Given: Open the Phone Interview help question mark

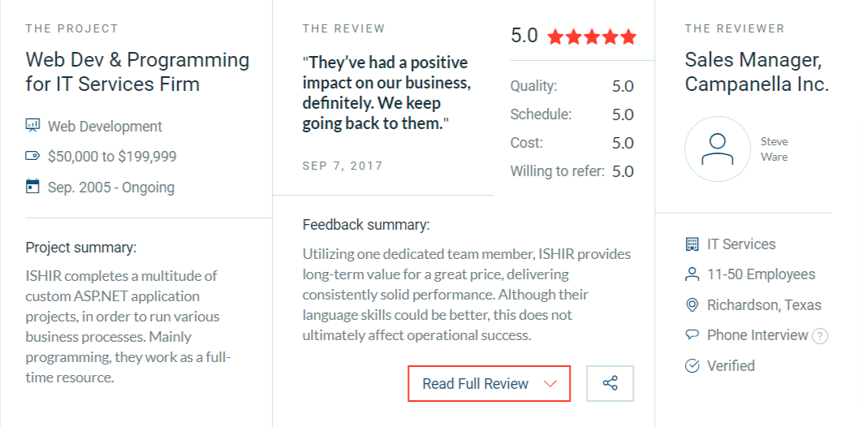Looking at the screenshot, I should tap(820, 336).
